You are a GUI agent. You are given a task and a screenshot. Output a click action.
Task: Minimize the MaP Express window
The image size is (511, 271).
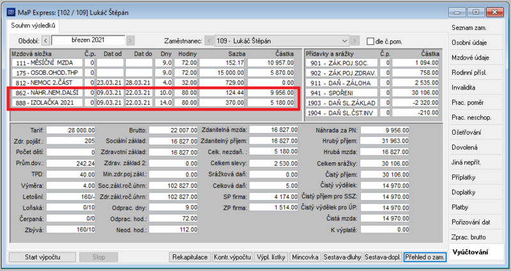click(x=457, y=12)
